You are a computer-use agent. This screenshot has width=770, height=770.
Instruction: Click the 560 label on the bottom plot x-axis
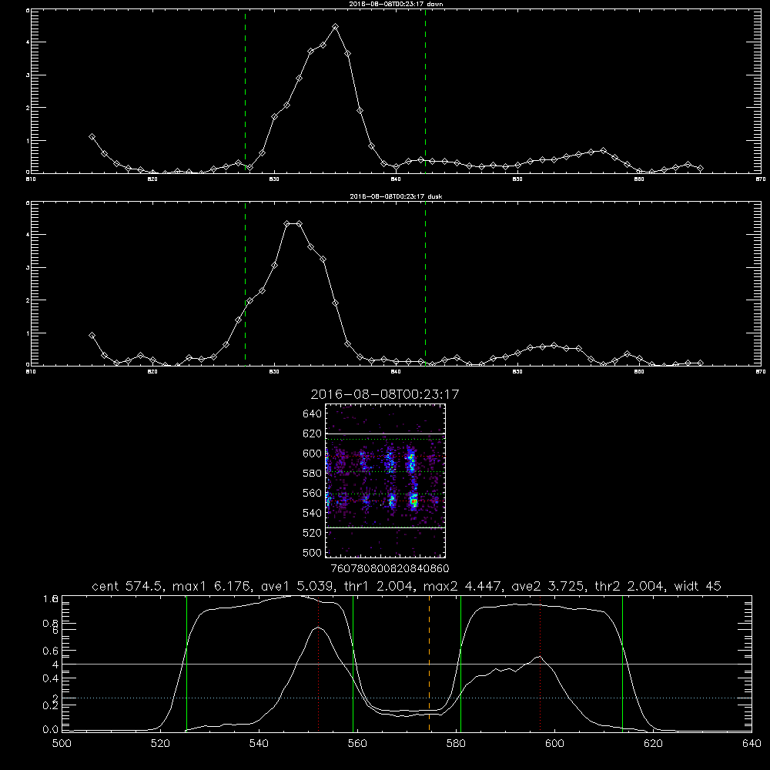357,744
